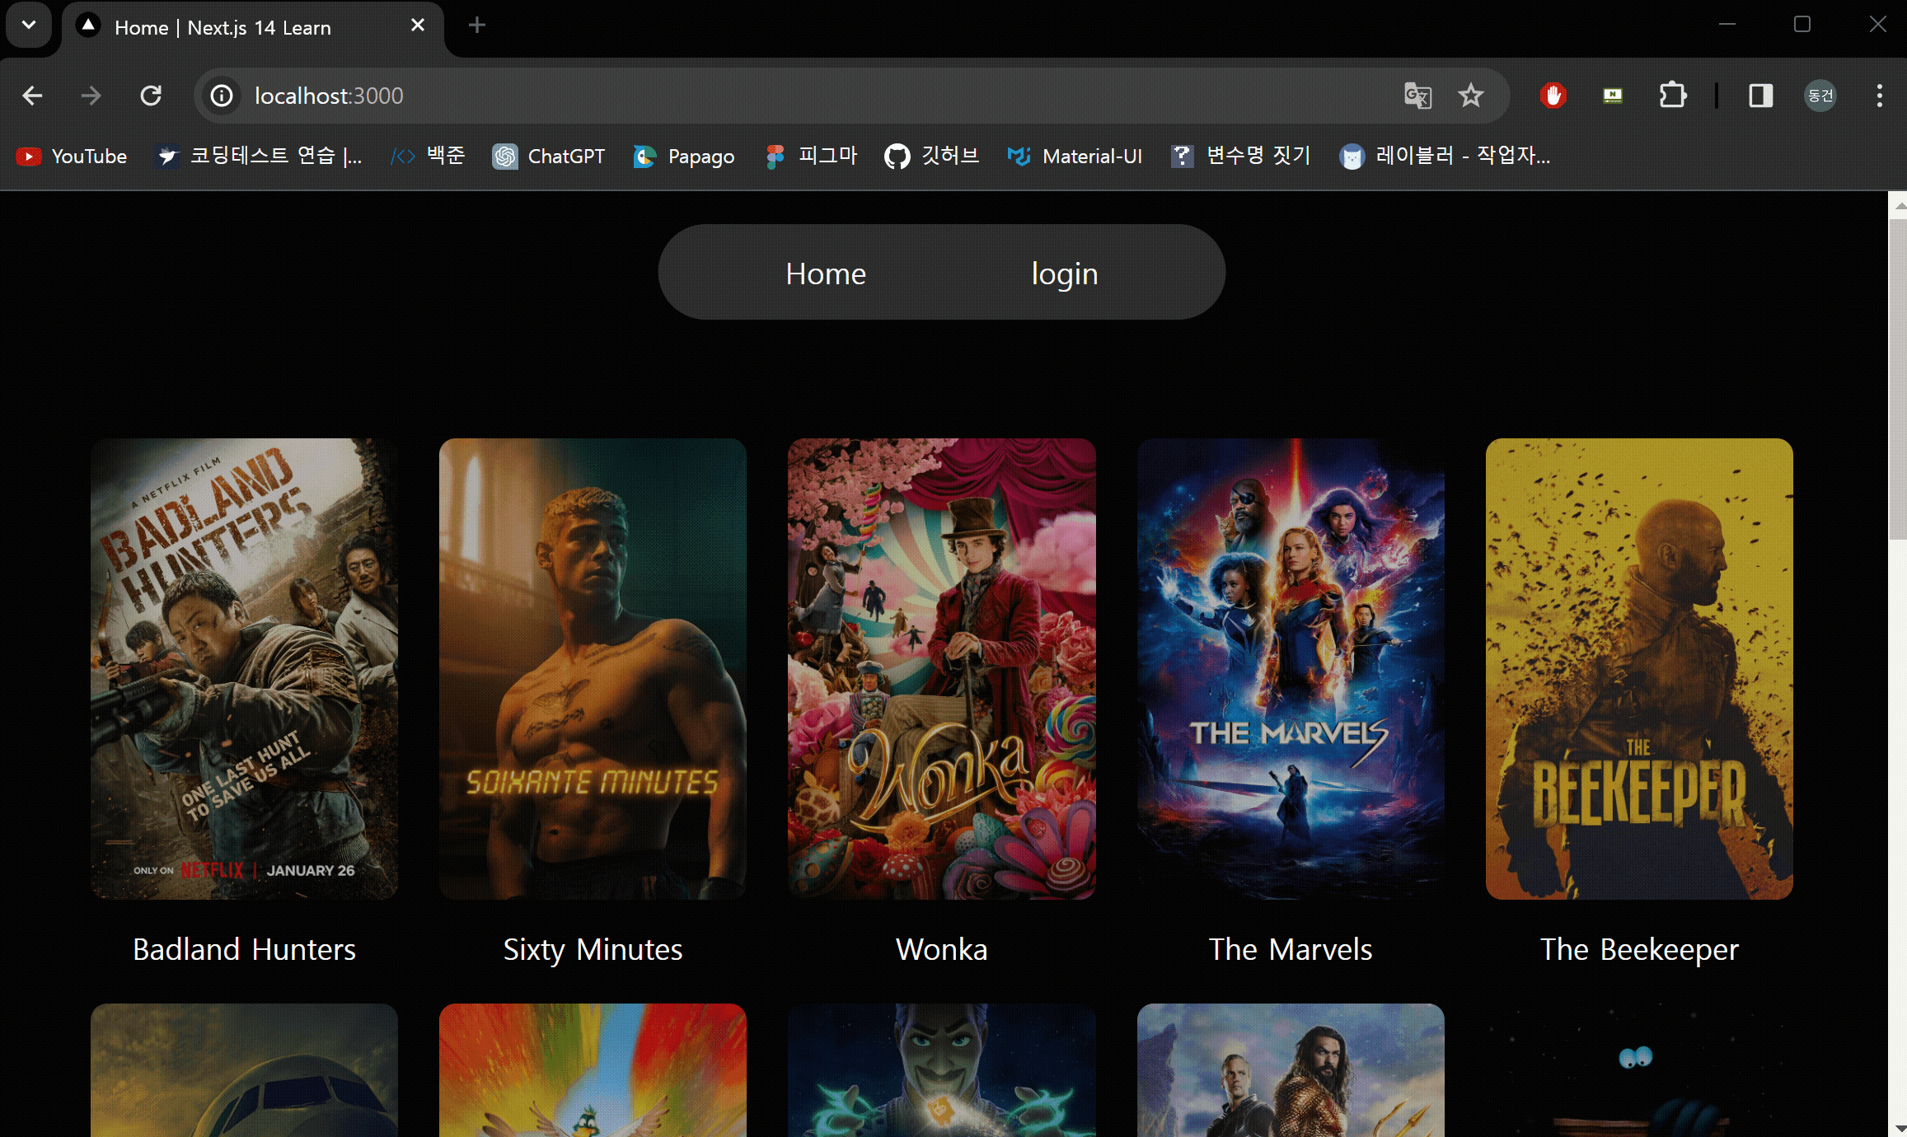Open the dark villain poster in second row
The height and width of the screenshot is (1137, 1907).
(942, 1070)
